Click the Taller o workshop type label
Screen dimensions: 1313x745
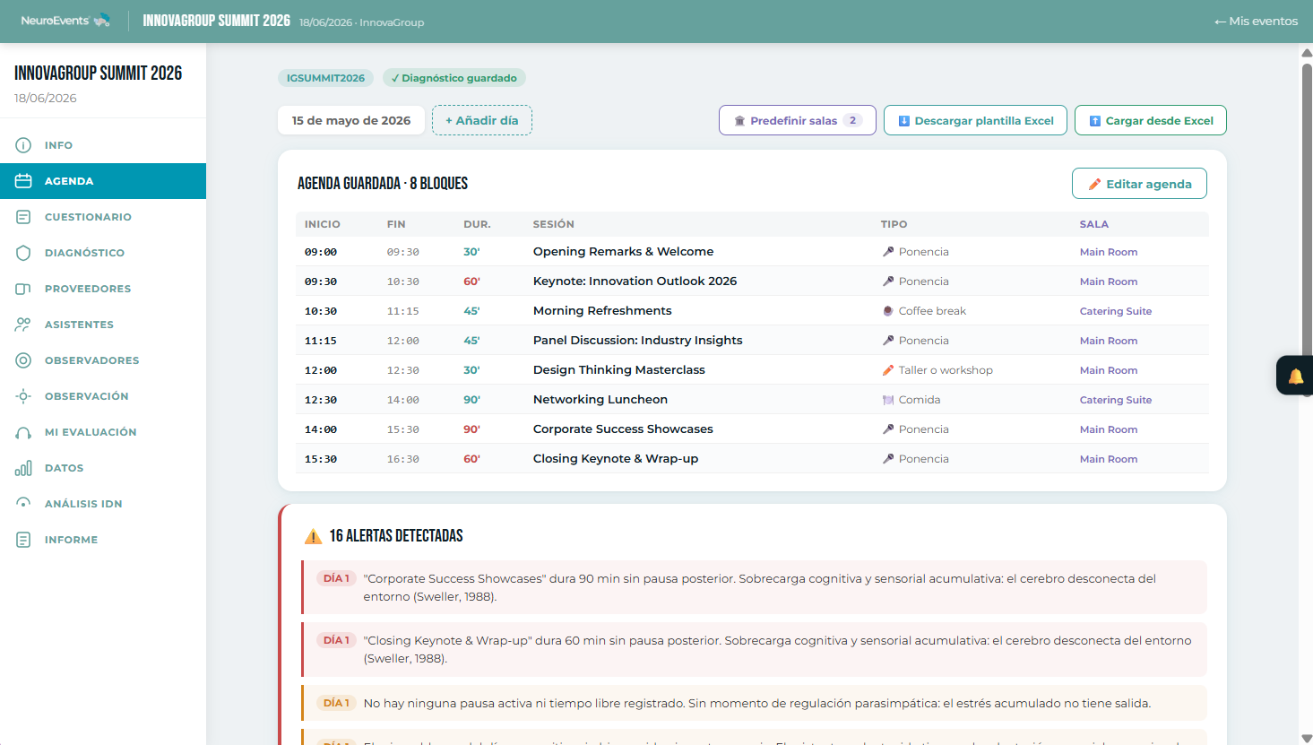pyautogui.click(x=946, y=370)
